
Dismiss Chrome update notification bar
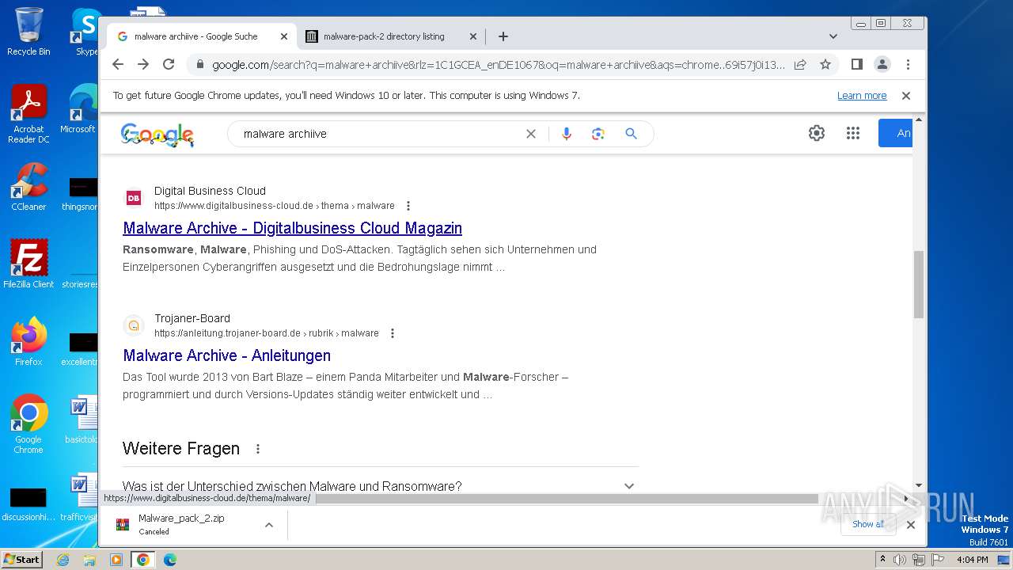(x=906, y=96)
